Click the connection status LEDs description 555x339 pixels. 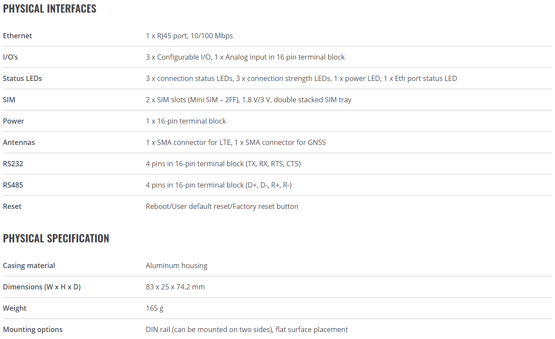(x=301, y=78)
